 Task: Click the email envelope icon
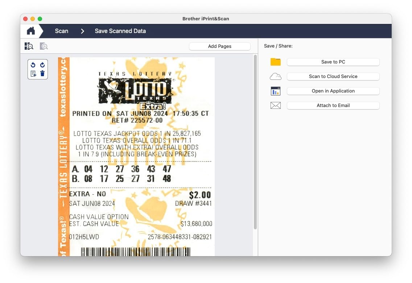point(276,106)
